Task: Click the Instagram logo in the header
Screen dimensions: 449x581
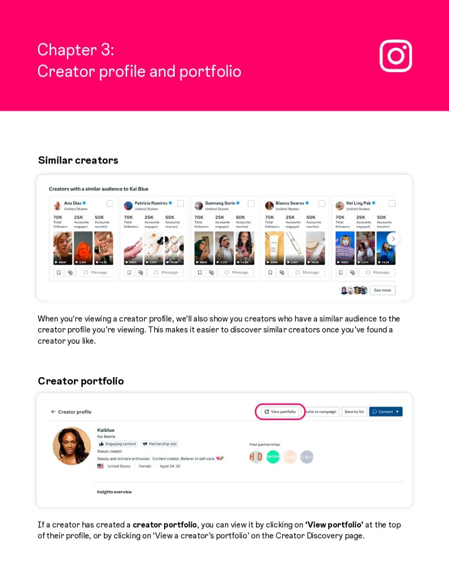Action: click(396, 56)
